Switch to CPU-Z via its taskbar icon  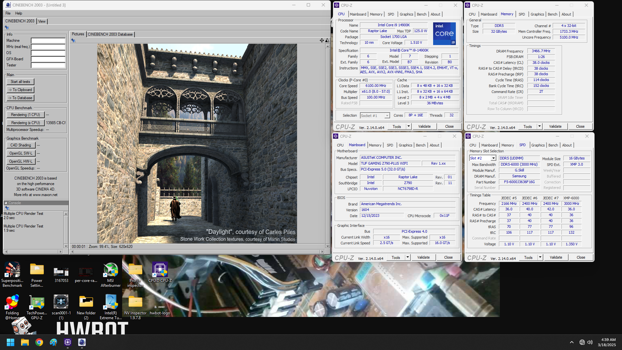click(68, 342)
